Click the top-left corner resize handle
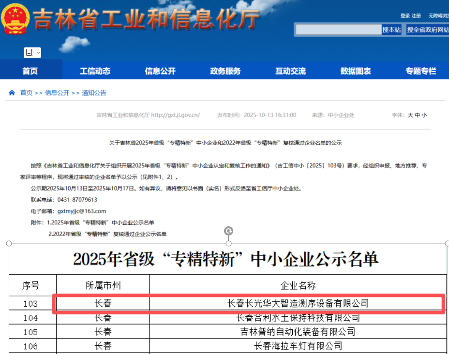Image resolution: width=449 pixels, height=354 pixels. (9, 243)
